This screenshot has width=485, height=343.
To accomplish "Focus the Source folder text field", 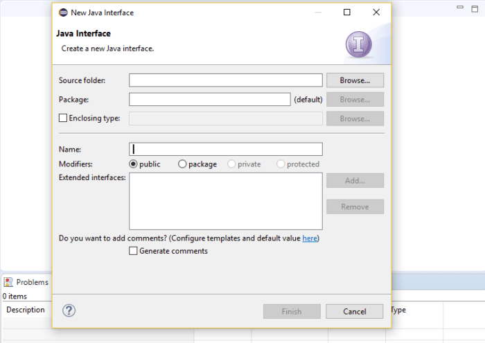I will click(x=226, y=80).
